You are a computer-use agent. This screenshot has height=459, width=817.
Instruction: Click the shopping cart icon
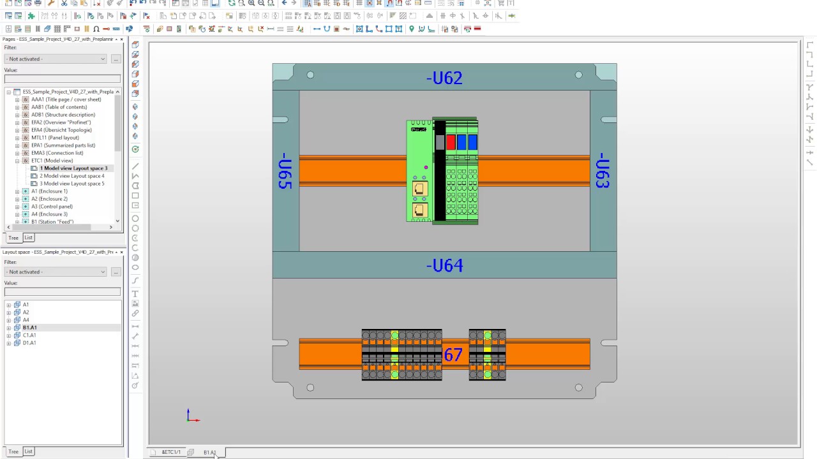(x=500, y=3)
